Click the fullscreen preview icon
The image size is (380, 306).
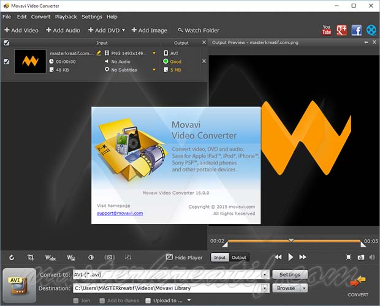coord(348,257)
